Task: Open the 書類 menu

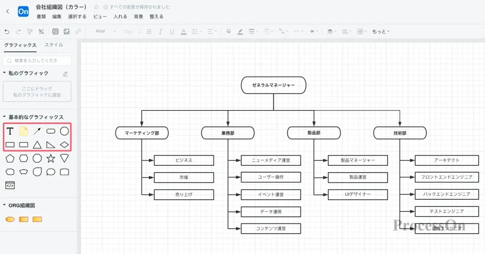Action: click(x=41, y=16)
